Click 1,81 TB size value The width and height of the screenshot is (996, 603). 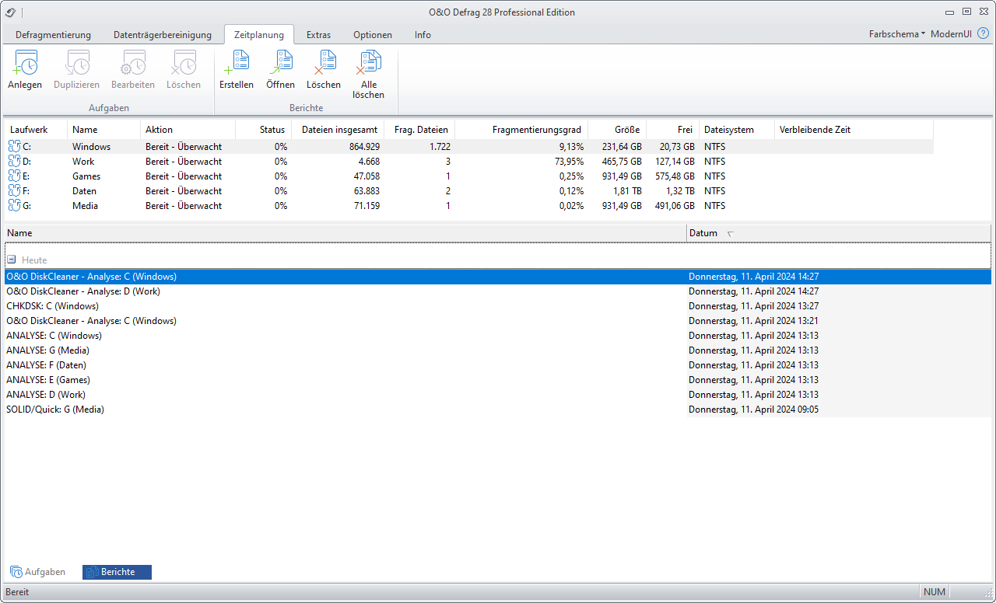(626, 191)
